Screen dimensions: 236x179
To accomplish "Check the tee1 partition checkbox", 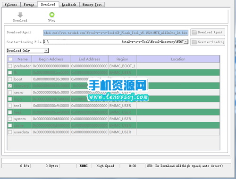I will point(10,106).
